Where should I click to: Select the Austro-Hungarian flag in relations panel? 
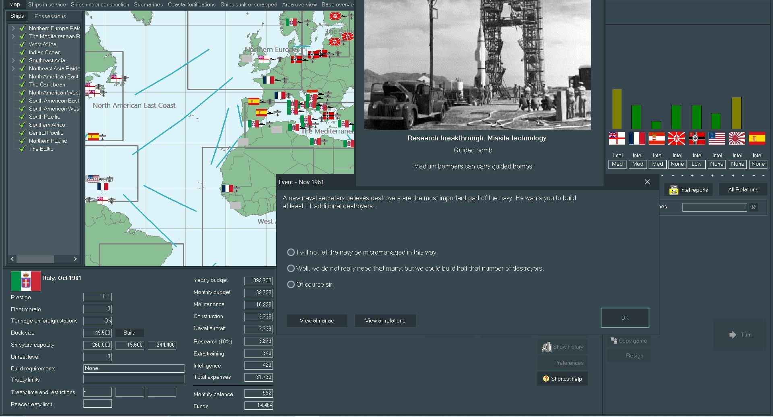[x=657, y=138]
